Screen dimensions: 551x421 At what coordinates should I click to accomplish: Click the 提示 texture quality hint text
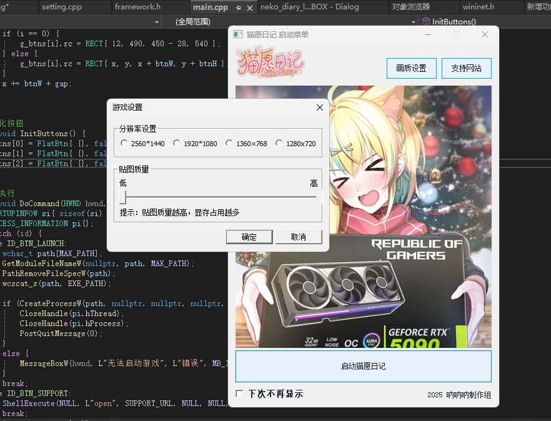click(179, 212)
